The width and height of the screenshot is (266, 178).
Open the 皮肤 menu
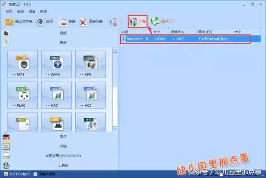(20, 11)
